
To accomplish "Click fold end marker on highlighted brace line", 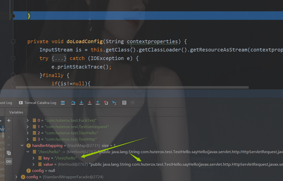I will pos(13,16).
